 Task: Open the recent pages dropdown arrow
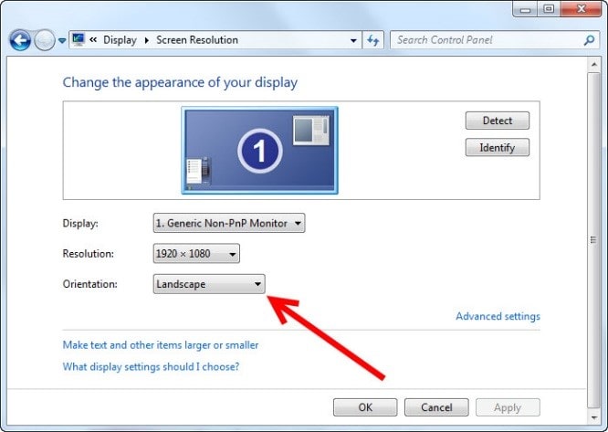(x=62, y=40)
